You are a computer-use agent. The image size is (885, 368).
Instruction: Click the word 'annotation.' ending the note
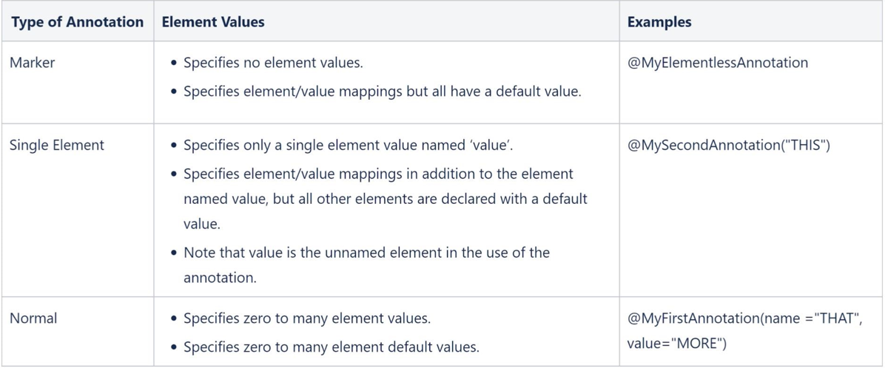217,279
